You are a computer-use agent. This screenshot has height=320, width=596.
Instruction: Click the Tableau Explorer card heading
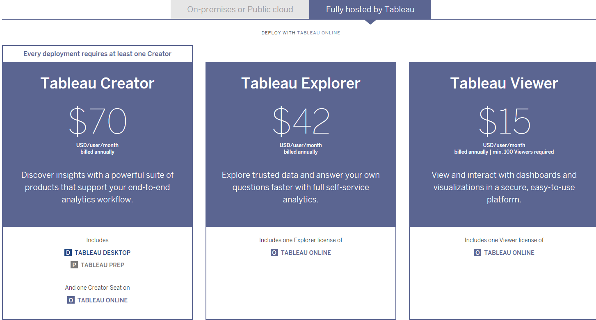point(301,83)
